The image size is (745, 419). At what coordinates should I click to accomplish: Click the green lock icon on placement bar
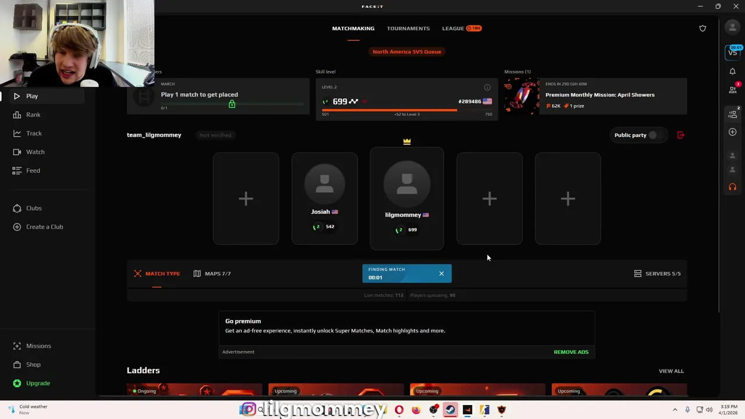[x=232, y=104]
